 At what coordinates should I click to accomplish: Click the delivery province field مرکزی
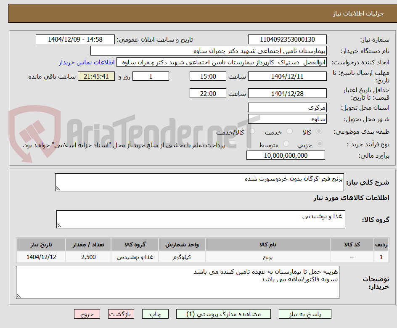pos(287,108)
